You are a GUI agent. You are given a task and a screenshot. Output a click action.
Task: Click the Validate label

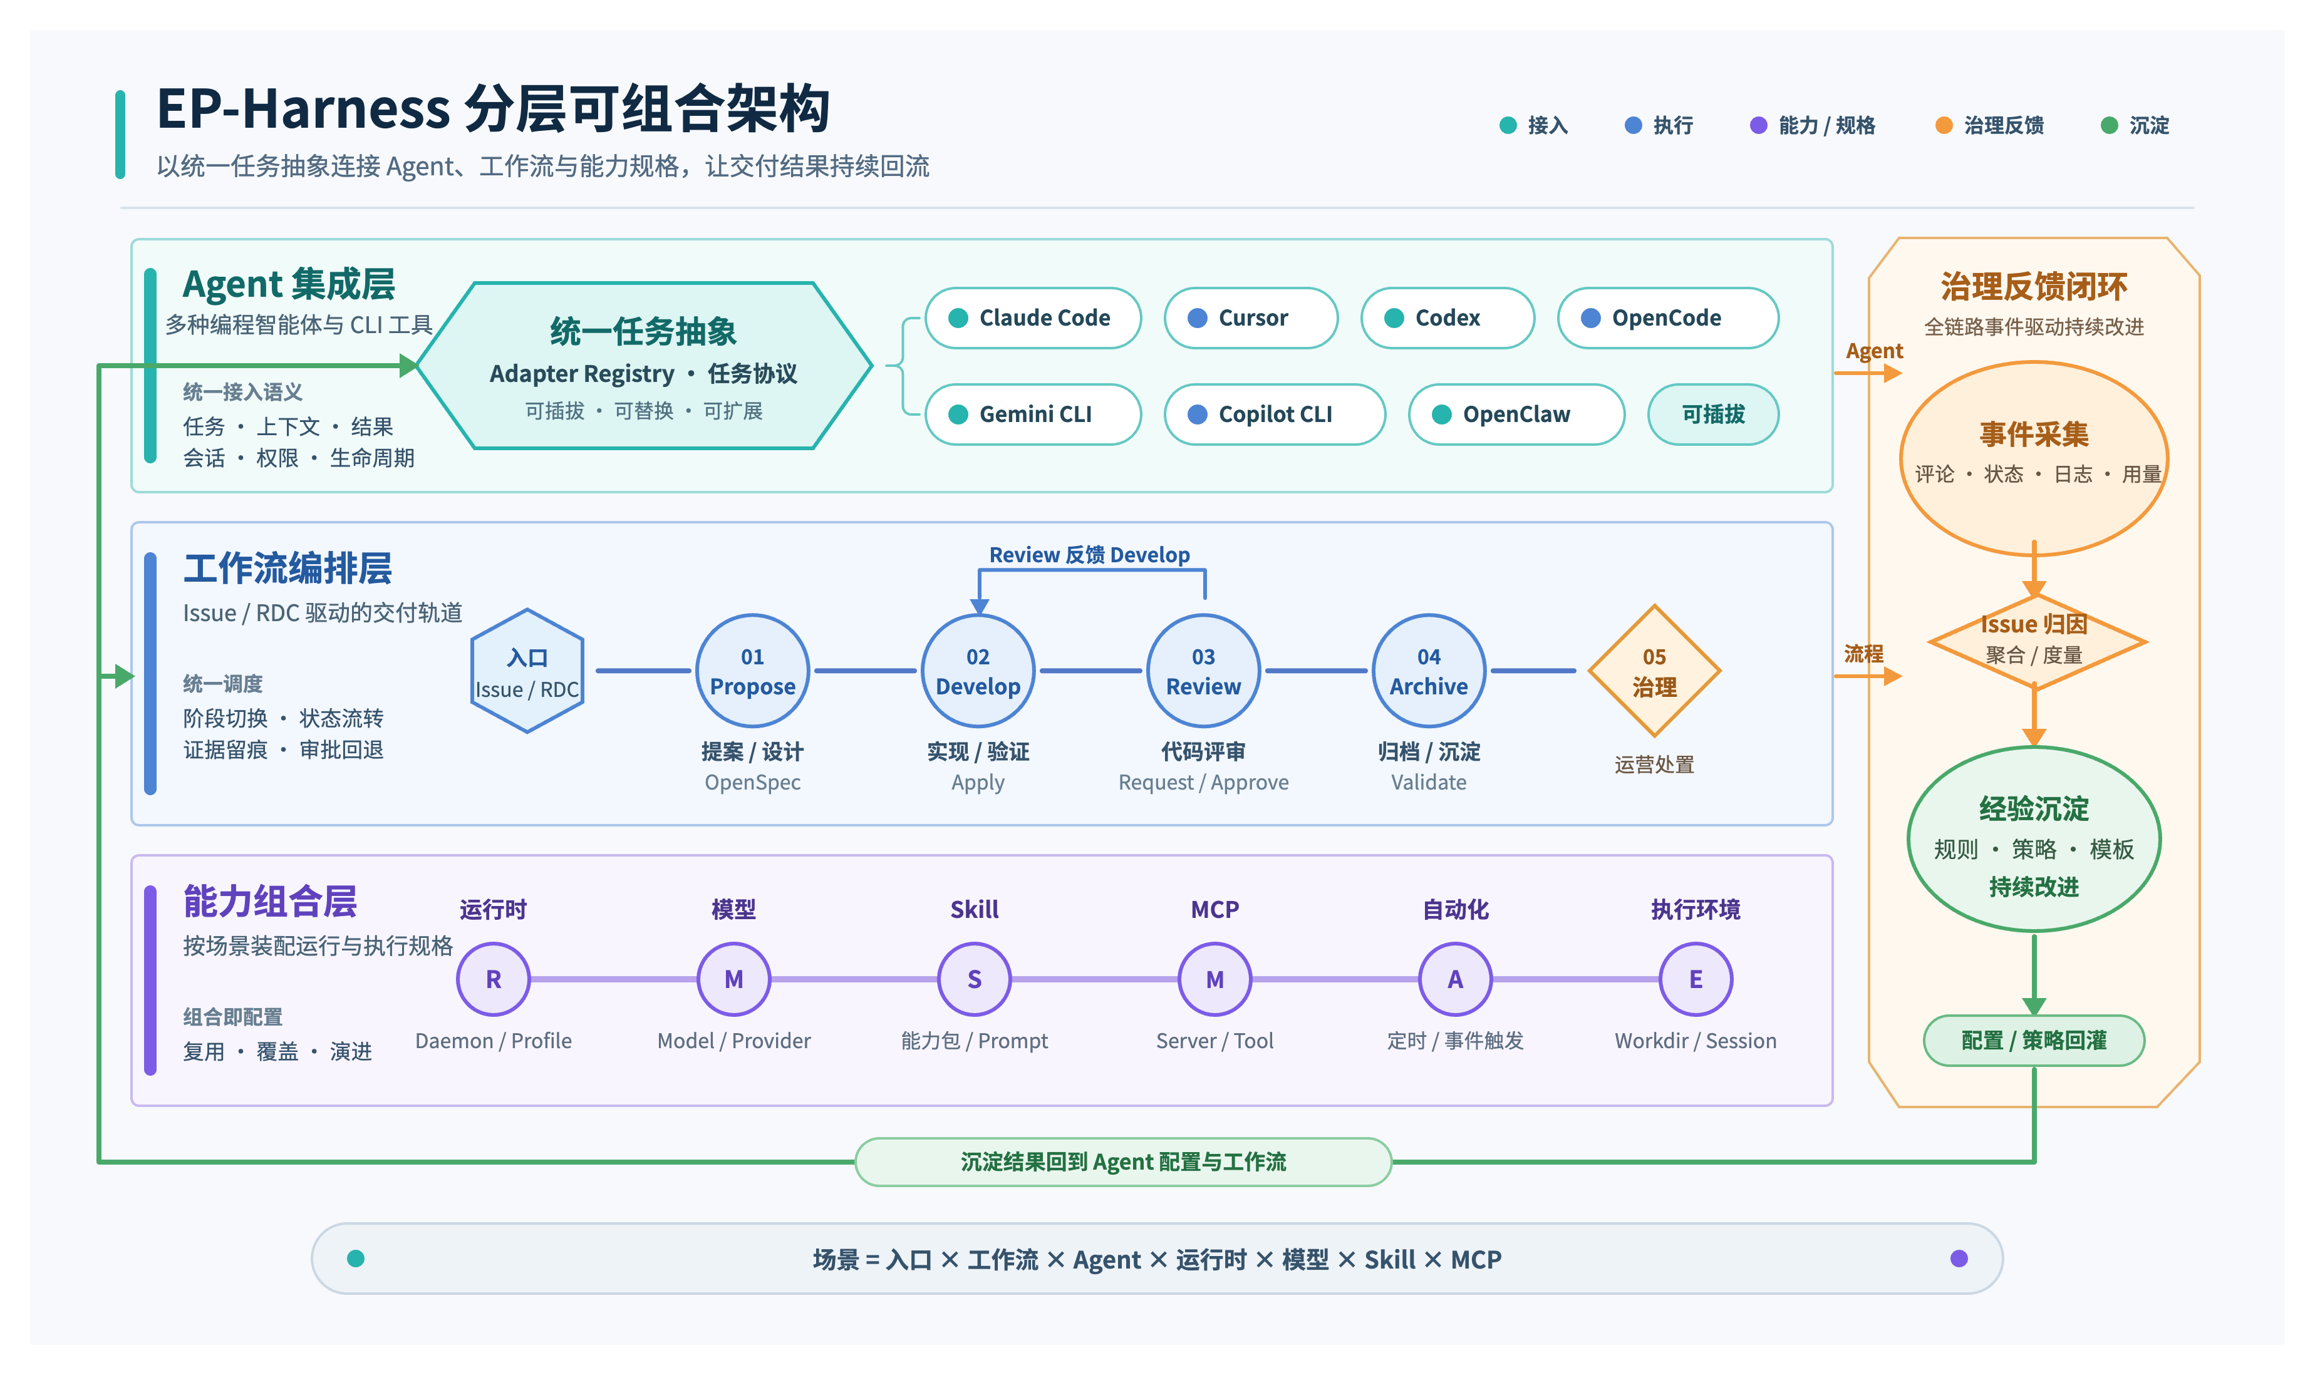(1428, 782)
